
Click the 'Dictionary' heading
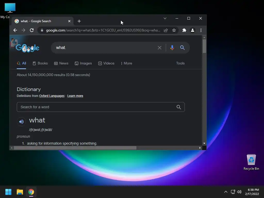coord(29,89)
